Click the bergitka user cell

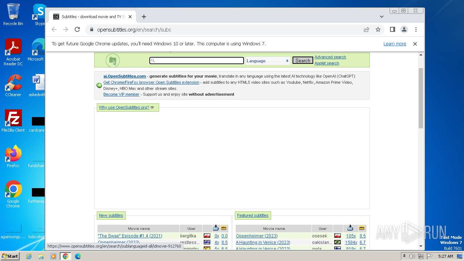pyautogui.click(x=191, y=236)
